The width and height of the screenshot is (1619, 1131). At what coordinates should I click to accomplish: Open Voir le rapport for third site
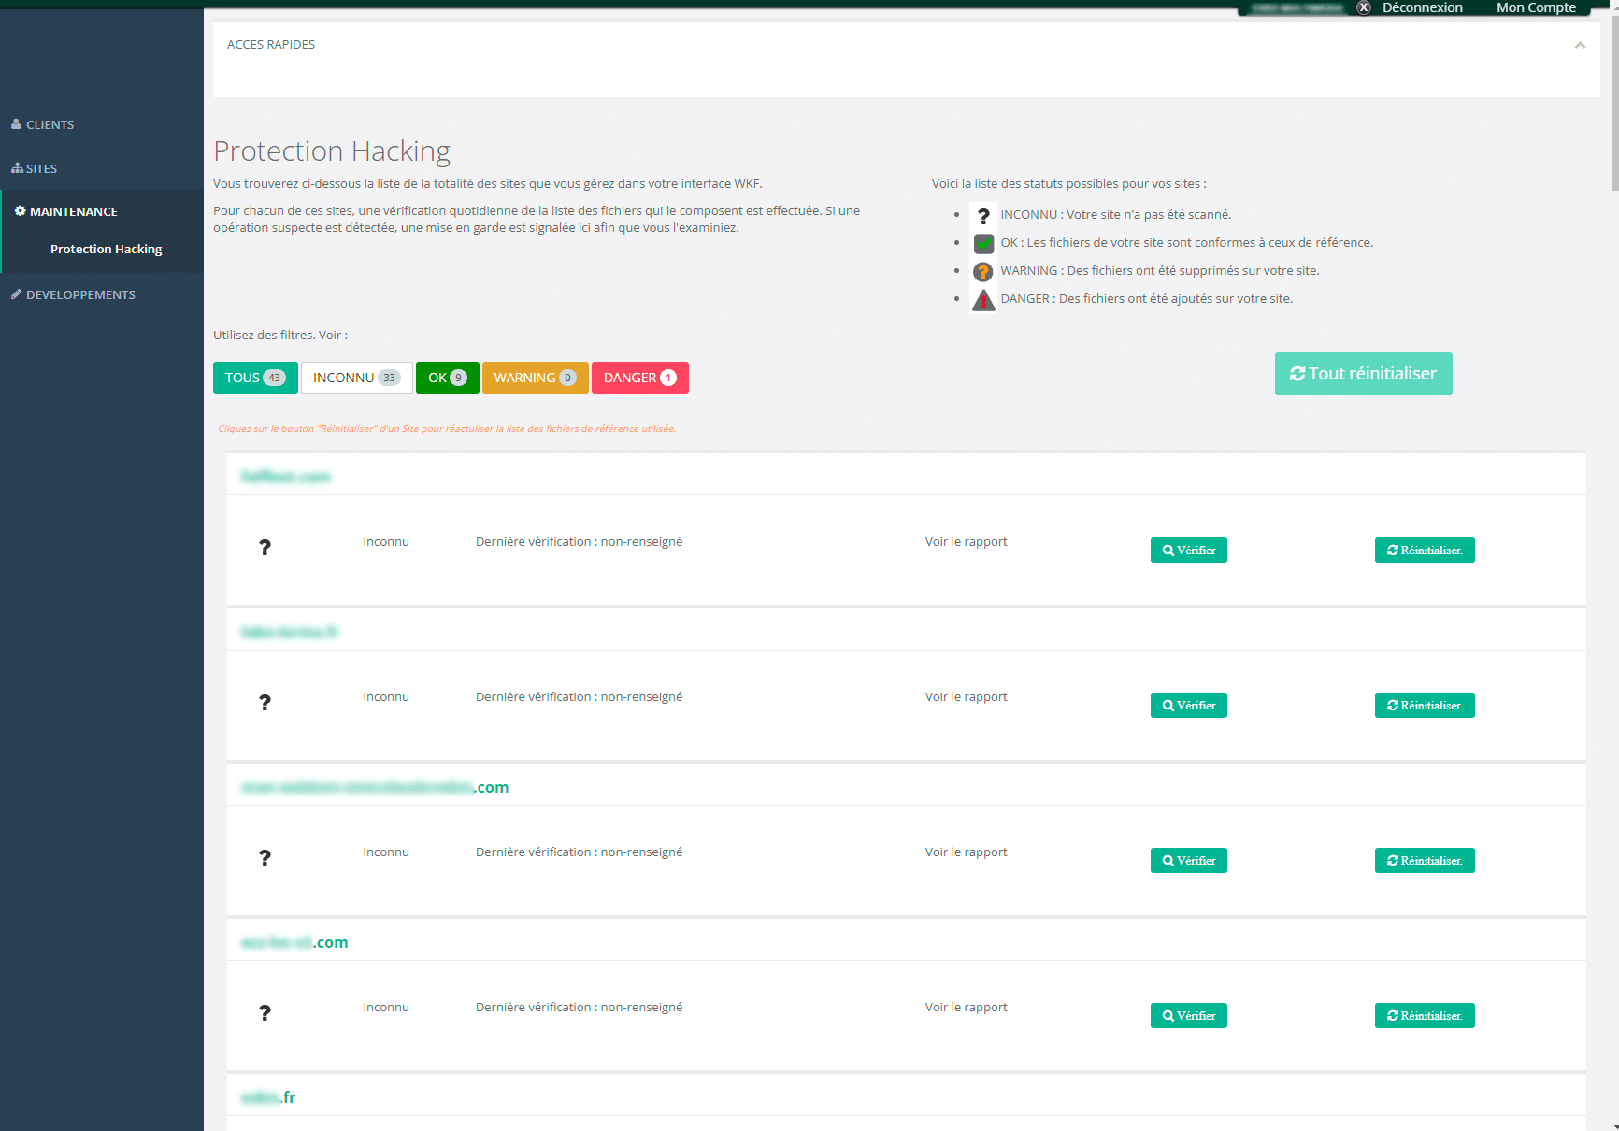click(x=966, y=852)
